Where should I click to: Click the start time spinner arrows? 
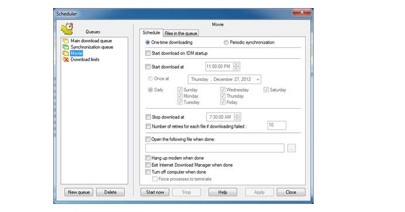pos(236,66)
